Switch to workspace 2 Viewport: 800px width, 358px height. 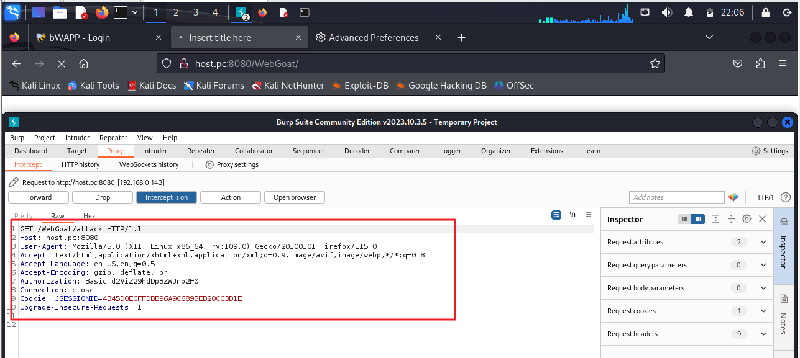click(x=176, y=12)
